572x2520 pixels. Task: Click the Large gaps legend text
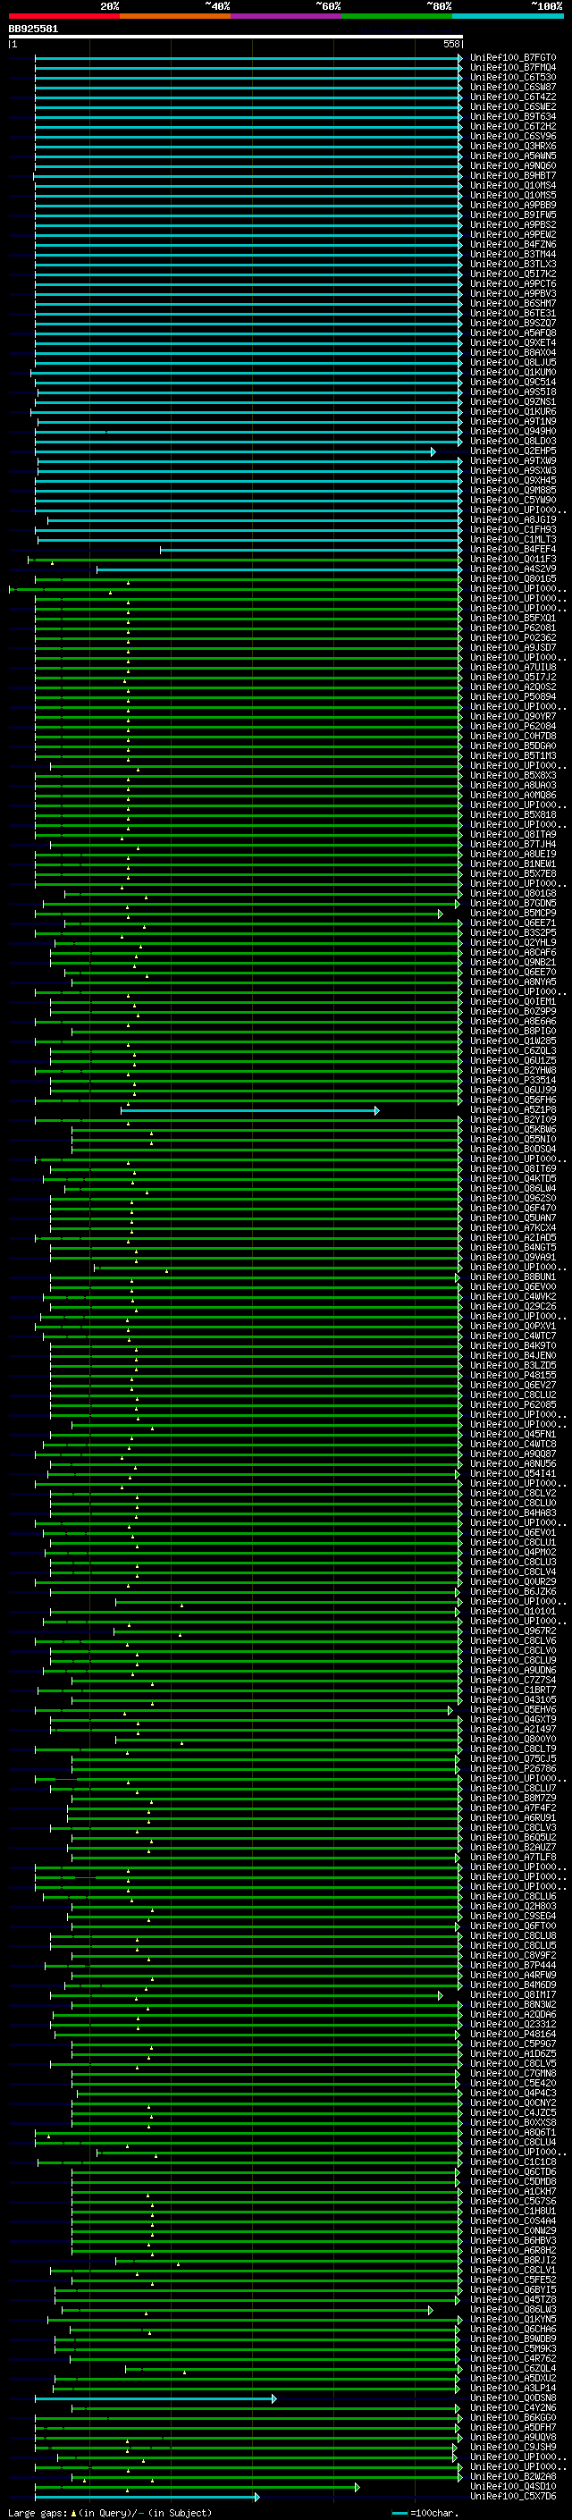(x=110, y=2512)
